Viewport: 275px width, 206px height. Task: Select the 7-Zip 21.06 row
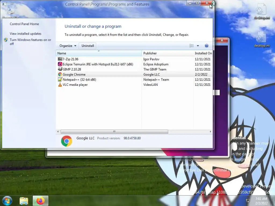coord(134,59)
